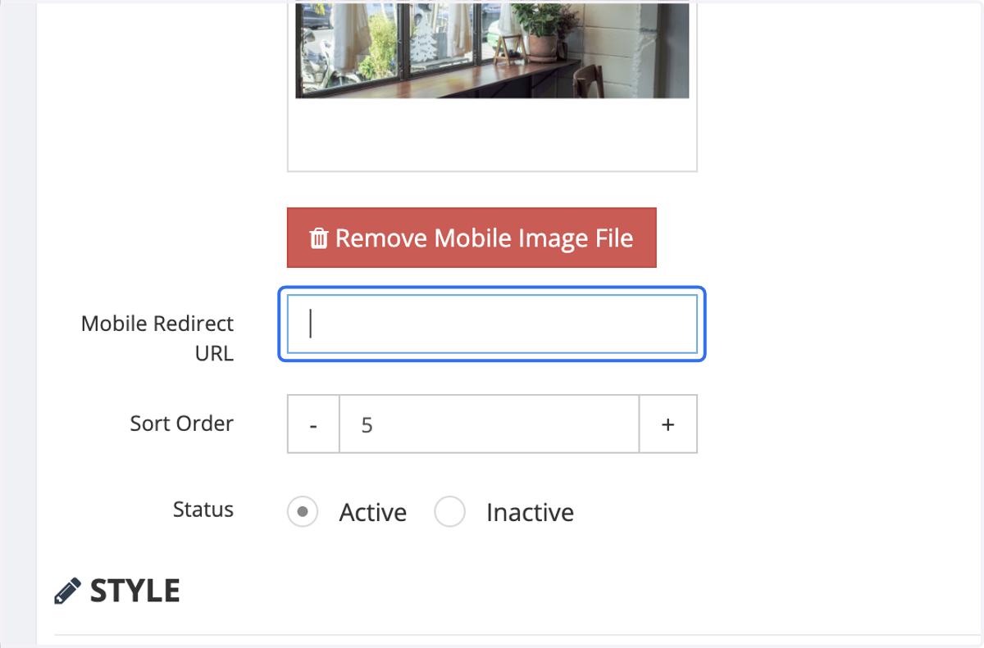Click the Sort Order value field
This screenshot has height=648, width=984.
click(x=489, y=424)
